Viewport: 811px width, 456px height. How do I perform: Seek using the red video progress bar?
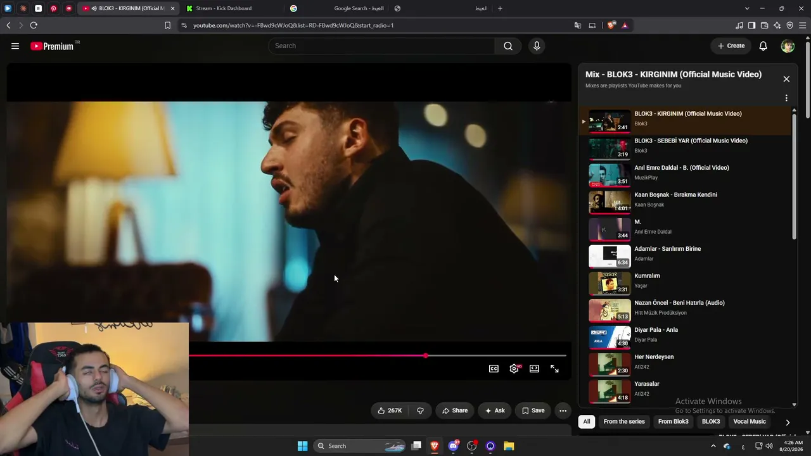pos(378,355)
